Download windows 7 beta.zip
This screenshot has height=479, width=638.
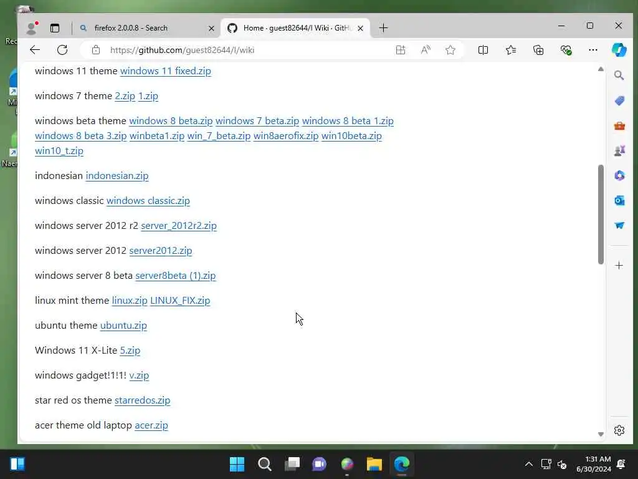[x=257, y=121]
